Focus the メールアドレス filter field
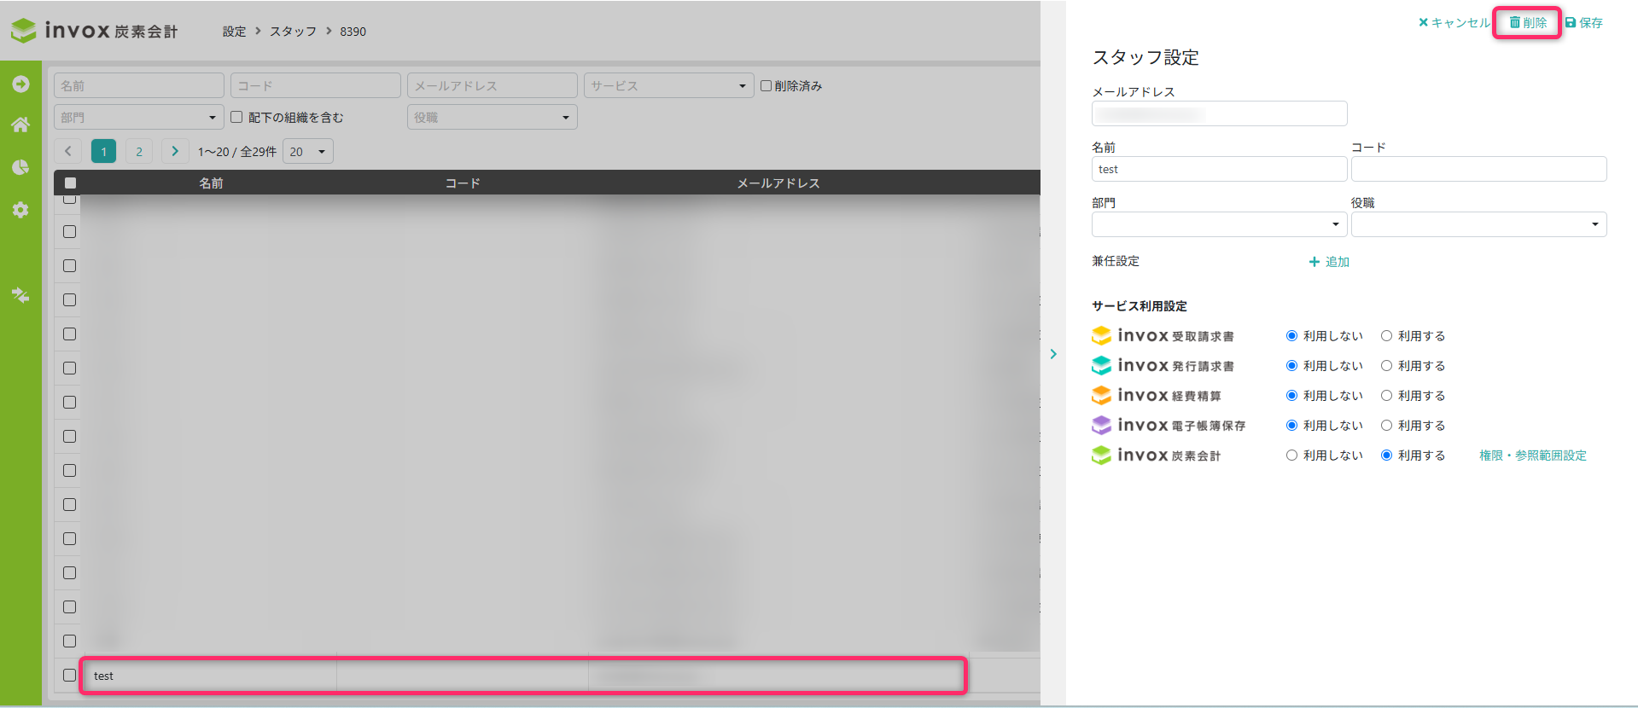The width and height of the screenshot is (1638, 708). click(492, 85)
